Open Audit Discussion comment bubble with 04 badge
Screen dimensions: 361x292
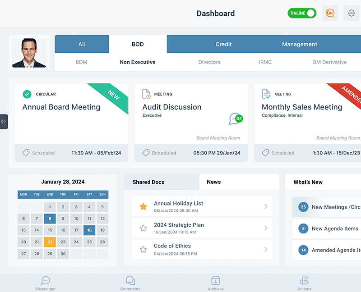click(x=235, y=119)
